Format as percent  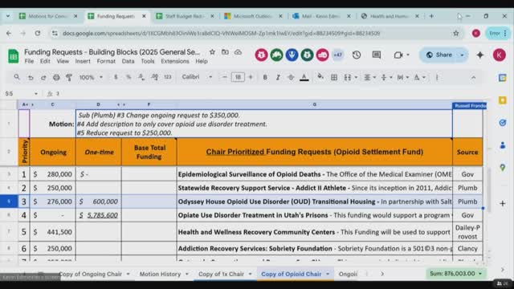128,77
